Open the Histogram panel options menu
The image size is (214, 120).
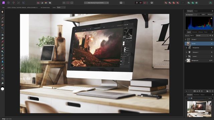213,11
